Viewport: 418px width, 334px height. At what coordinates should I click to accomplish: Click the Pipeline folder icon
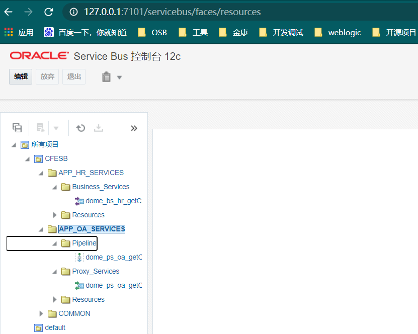65,243
